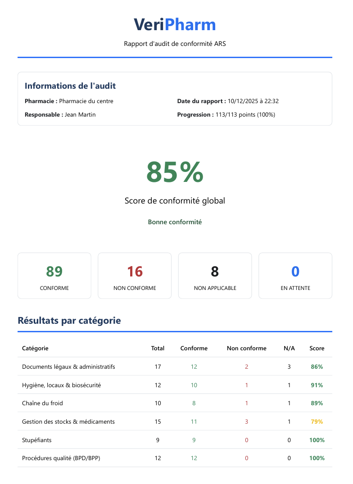Click conforme count 10 in Hygiène row
This screenshot has width=353, height=484.
point(194,385)
